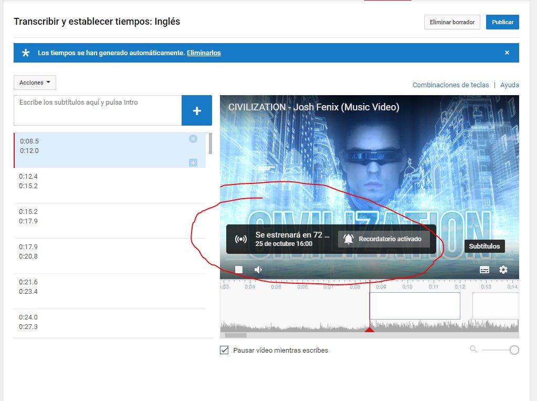The image size is (537, 401).
Task: Click the 0:05 mark on the timeline ruler
Action: [276, 287]
